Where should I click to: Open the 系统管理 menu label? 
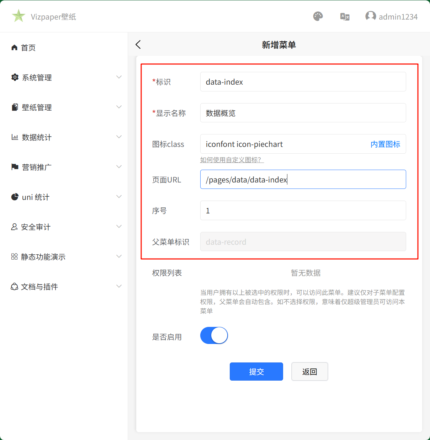point(37,78)
